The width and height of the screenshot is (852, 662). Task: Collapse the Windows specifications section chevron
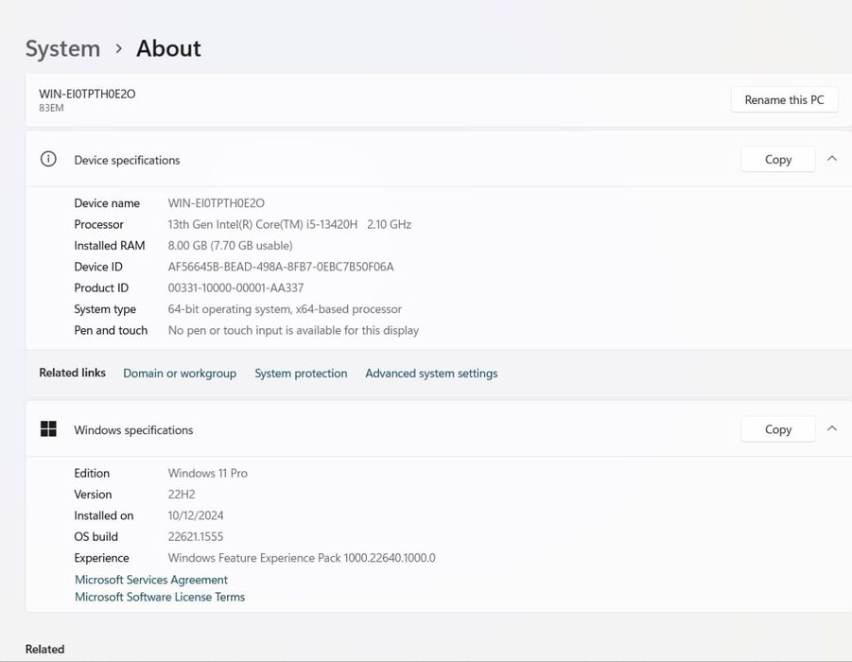(x=832, y=428)
